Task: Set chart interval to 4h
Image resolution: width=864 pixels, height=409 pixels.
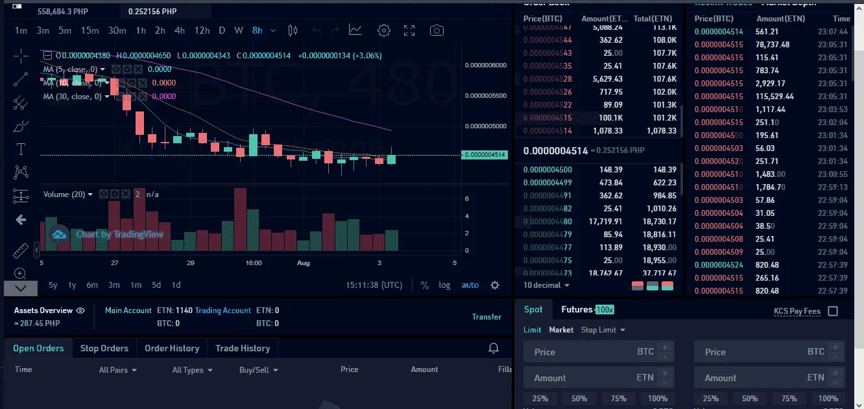Action: (180, 30)
